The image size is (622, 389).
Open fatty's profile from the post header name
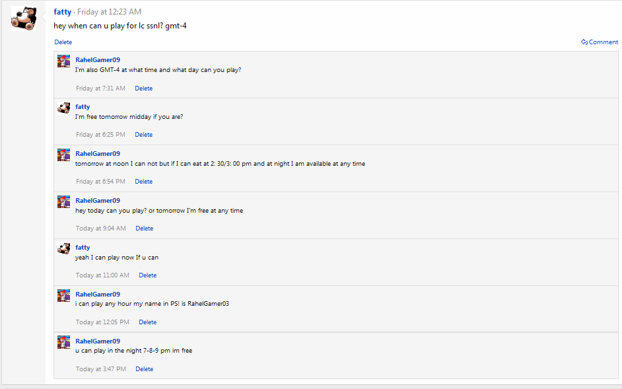pyautogui.click(x=62, y=12)
